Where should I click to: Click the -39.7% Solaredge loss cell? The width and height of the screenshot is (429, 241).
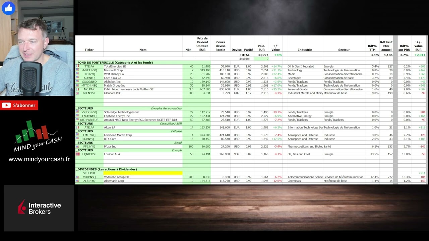277,112
